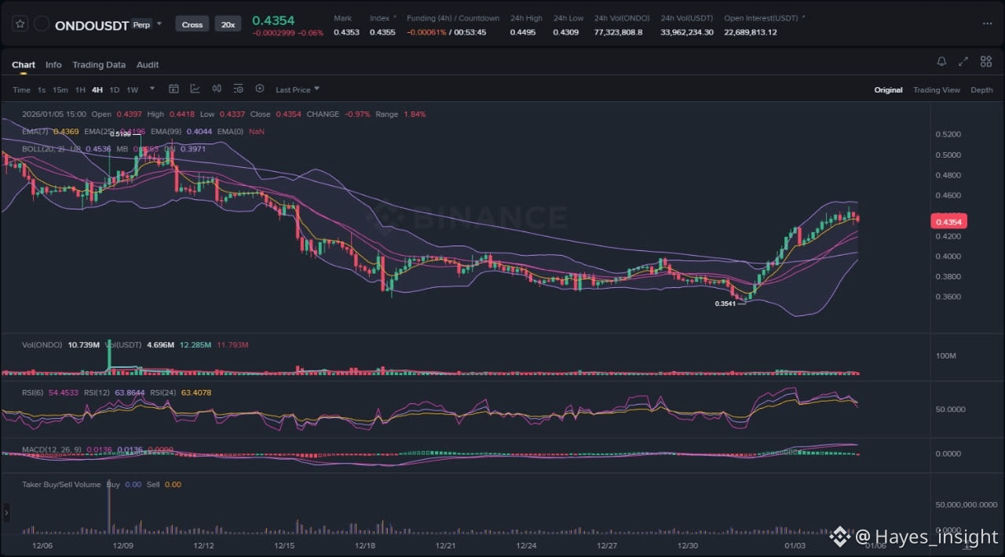Expand chart to fullscreen

click(963, 61)
